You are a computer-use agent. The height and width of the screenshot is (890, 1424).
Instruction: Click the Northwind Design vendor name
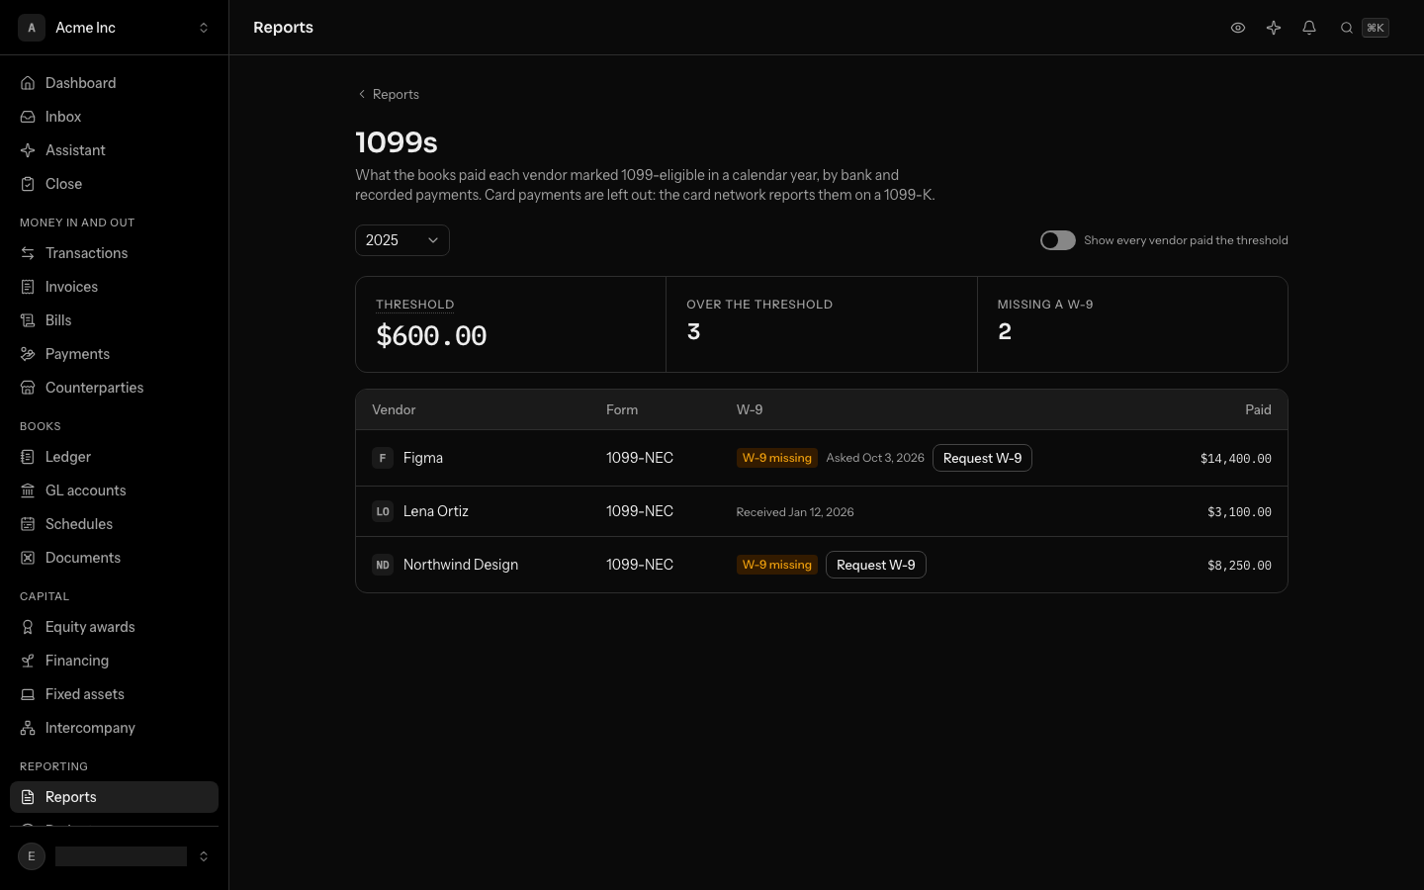461,565
